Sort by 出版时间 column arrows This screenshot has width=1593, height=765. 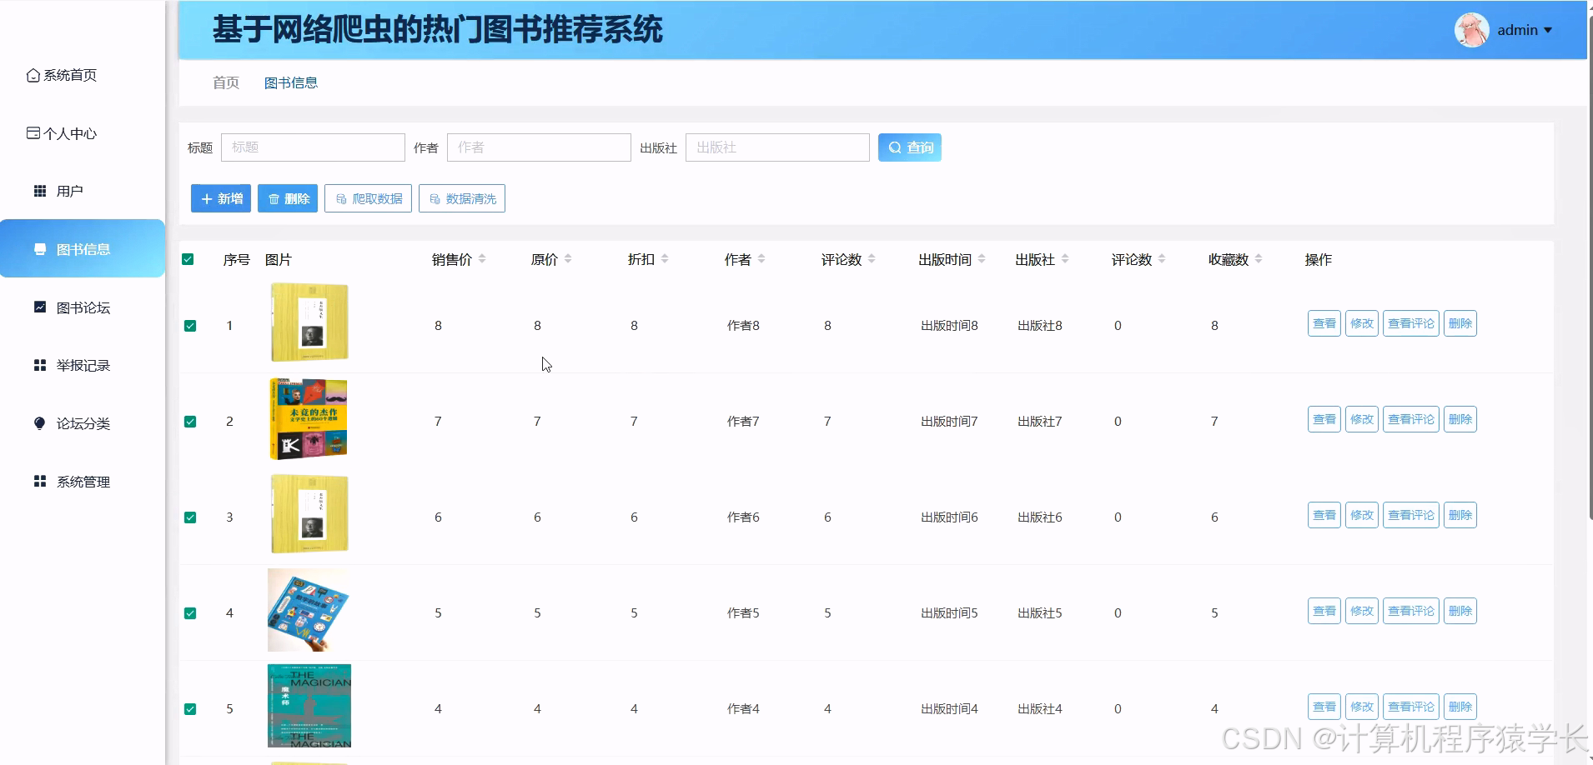[x=984, y=258]
